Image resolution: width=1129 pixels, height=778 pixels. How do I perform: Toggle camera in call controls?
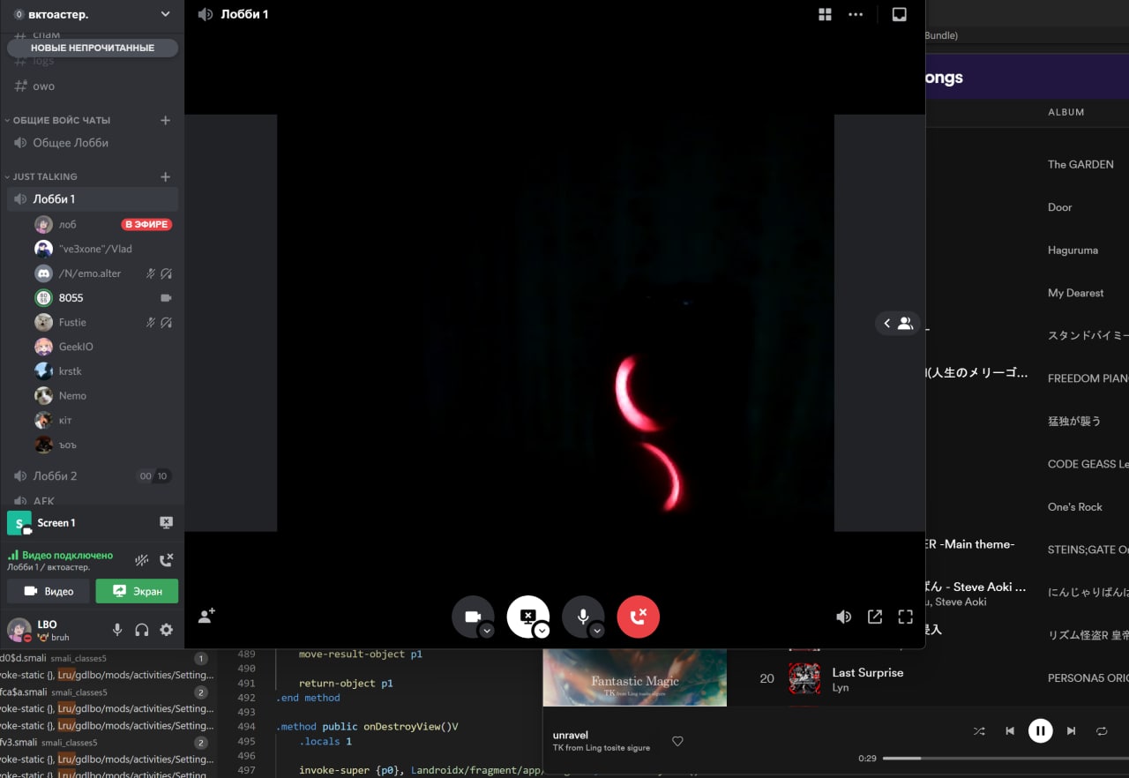tap(473, 617)
